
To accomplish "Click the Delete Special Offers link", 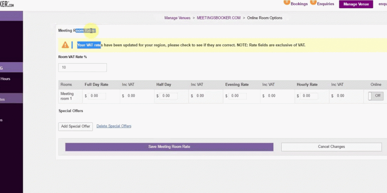I will pyautogui.click(x=114, y=126).
